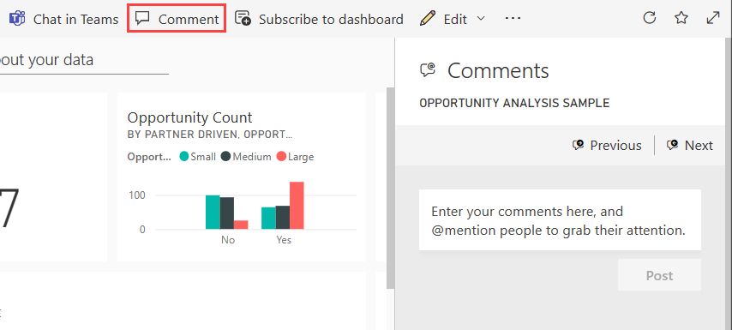Open the more options ellipsis menu

pos(513,19)
